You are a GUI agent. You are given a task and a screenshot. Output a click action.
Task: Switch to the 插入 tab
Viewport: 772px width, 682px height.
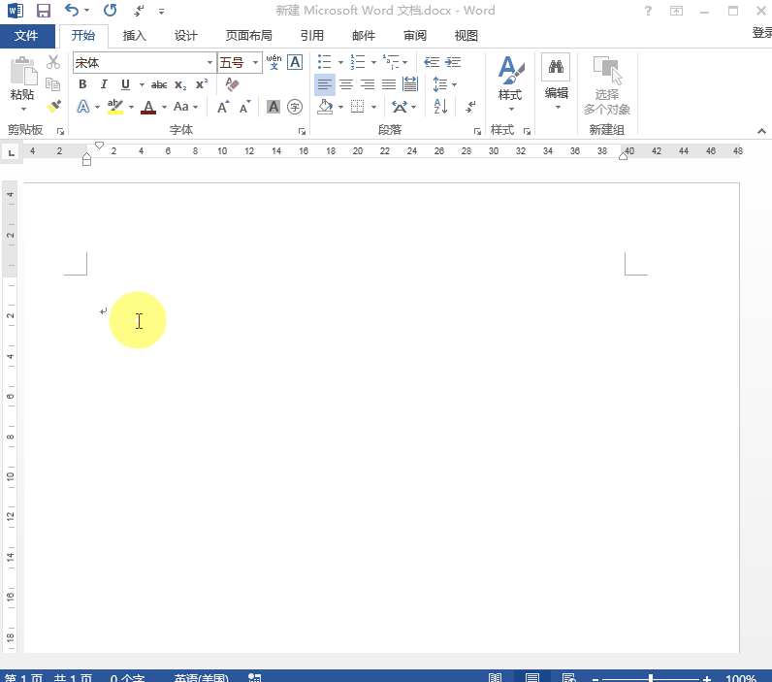(134, 36)
